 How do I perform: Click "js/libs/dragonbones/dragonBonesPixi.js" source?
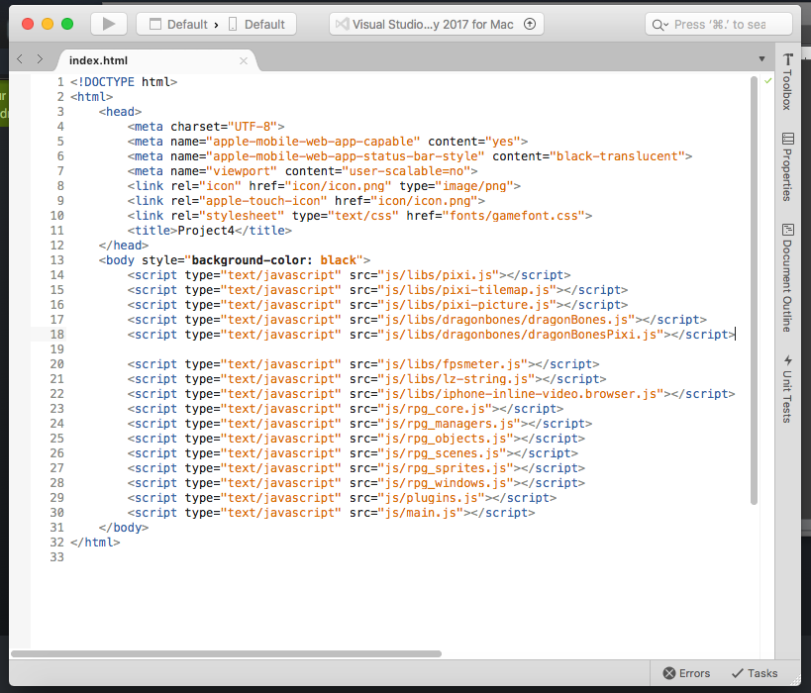521,334
